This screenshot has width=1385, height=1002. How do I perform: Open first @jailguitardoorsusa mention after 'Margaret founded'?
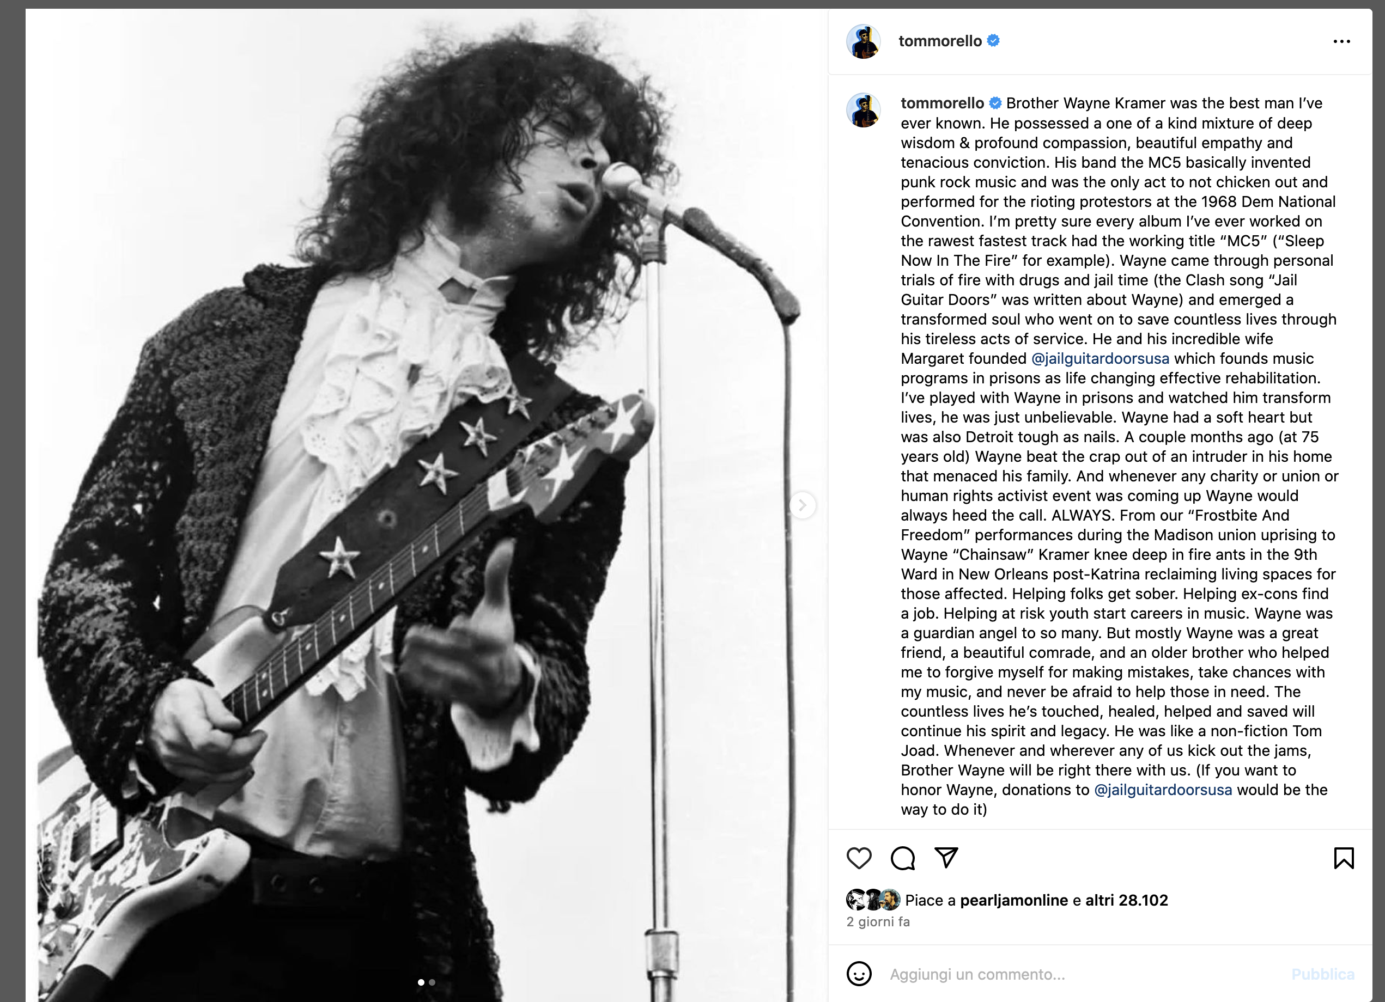tap(1100, 358)
